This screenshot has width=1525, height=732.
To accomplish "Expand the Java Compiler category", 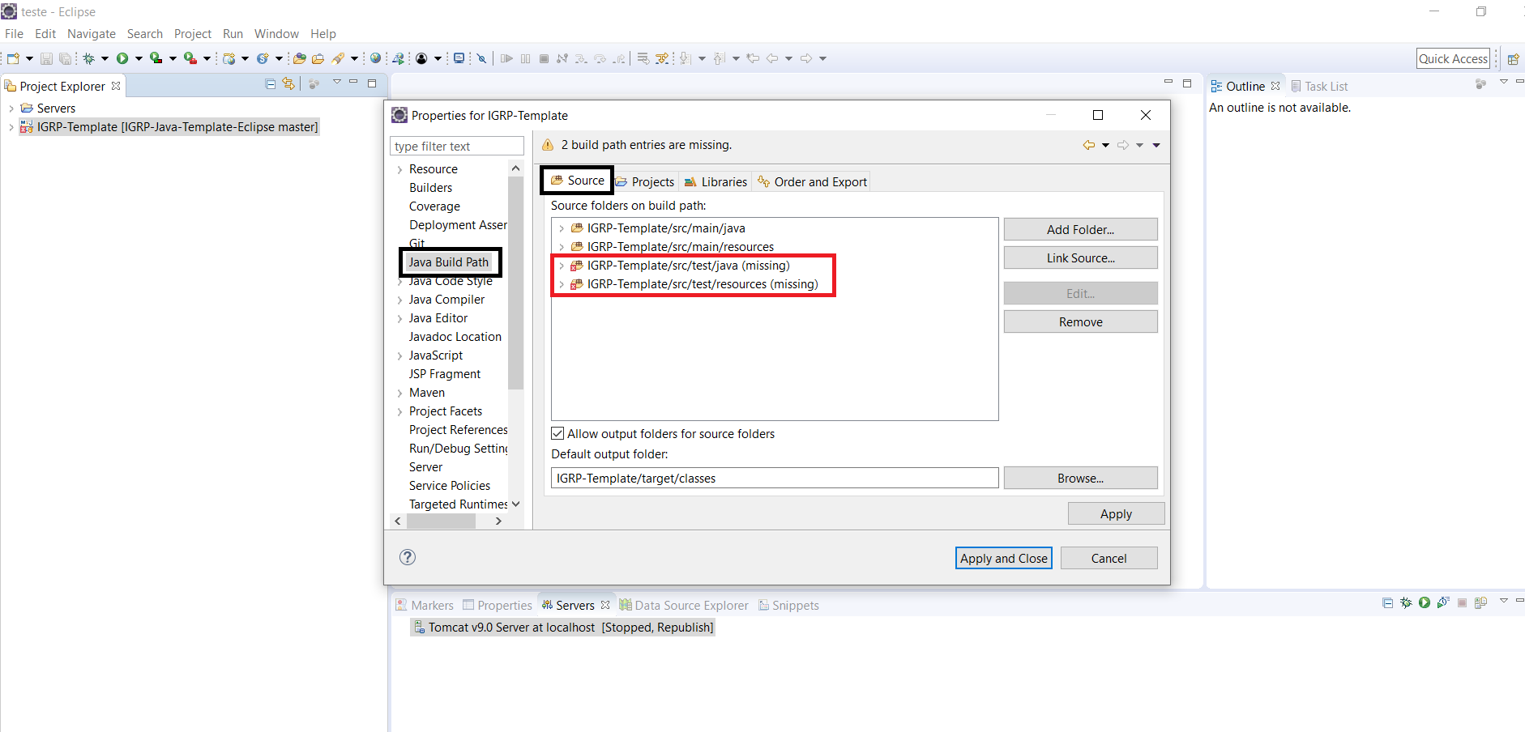I will tap(399, 300).
